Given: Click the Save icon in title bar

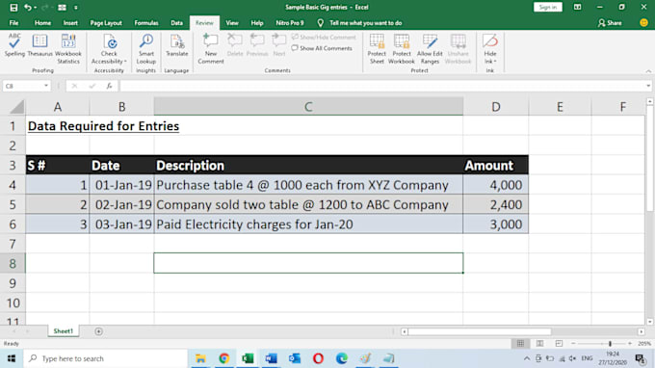Looking at the screenshot, I should 13,7.
